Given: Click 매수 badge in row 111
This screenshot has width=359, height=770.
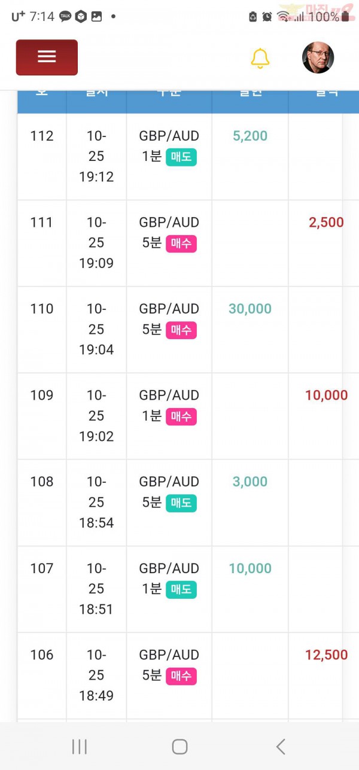Looking at the screenshot, I should [181, 244].
